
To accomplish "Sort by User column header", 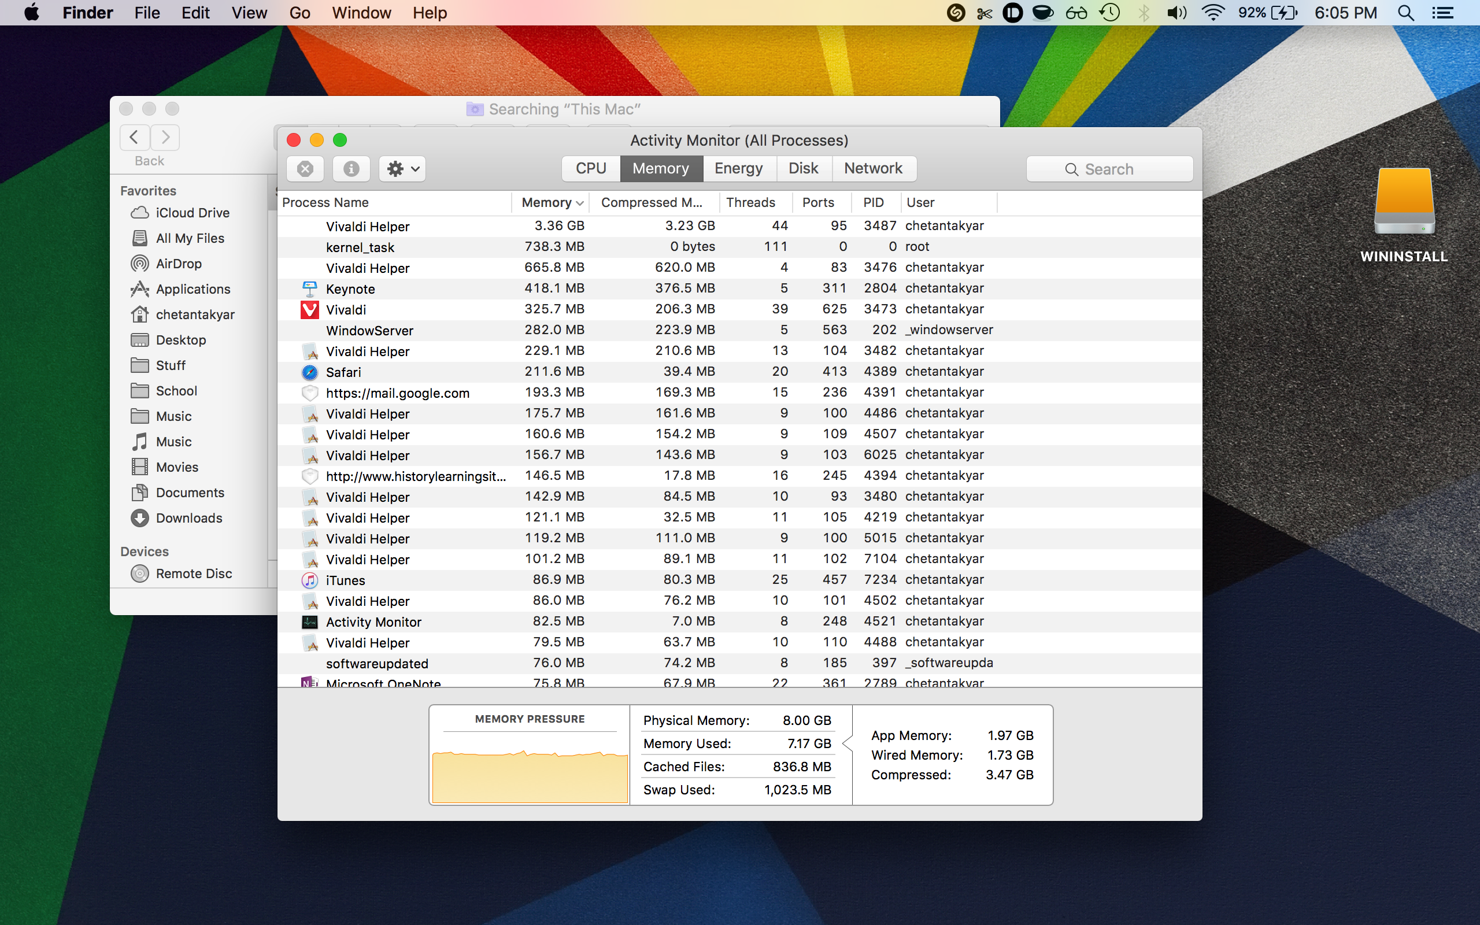I will click(x=949, y=202).
